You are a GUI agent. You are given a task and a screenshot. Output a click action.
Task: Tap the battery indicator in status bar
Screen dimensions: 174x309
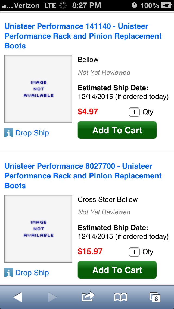(x=166, y=5)
